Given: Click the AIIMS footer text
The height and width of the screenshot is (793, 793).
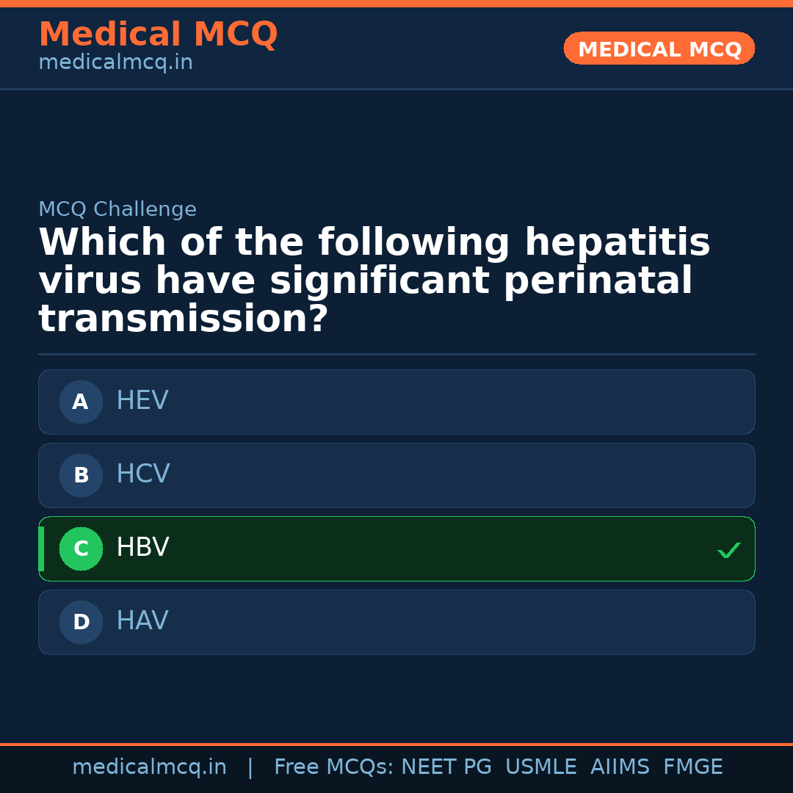Looking at the screenshot, I should pos(620,767).
